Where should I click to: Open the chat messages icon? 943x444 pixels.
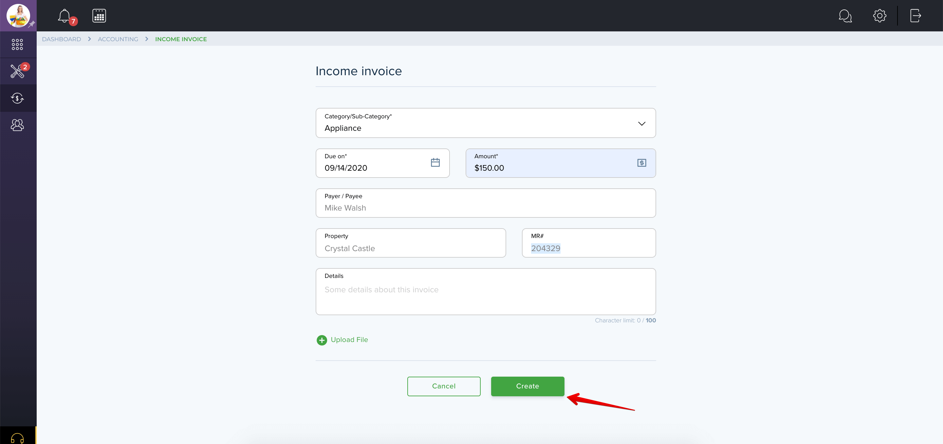click(x=845, y=16)
